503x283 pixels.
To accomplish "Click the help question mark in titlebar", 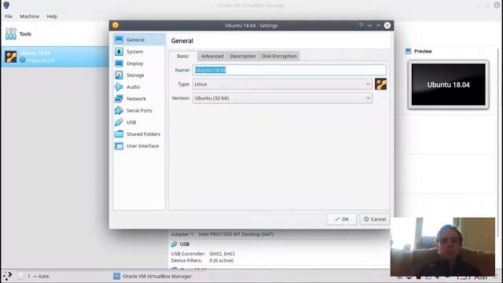I will 361,25.
